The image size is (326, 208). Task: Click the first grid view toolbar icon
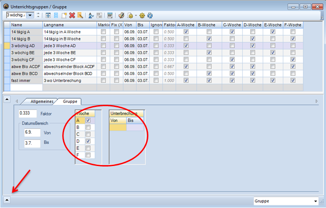(x=48, y=15)
